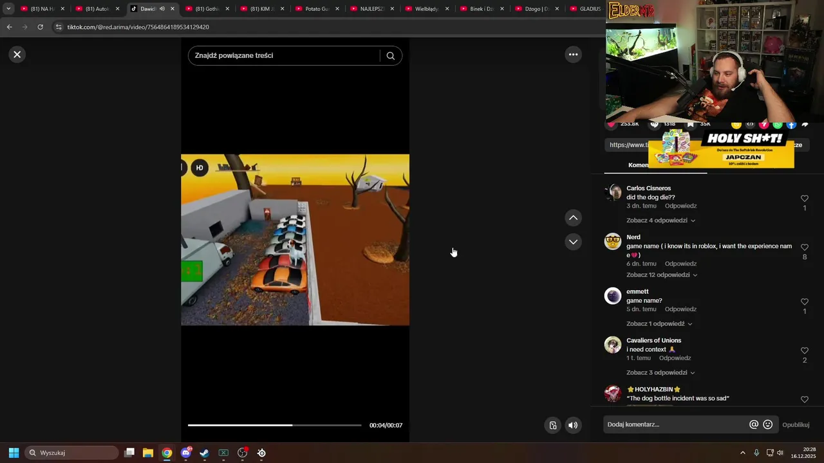Open the emoji picker in comment box
The width and height of the screenshot is (824, 463).
pyautogui.click(x=768, y=425)
